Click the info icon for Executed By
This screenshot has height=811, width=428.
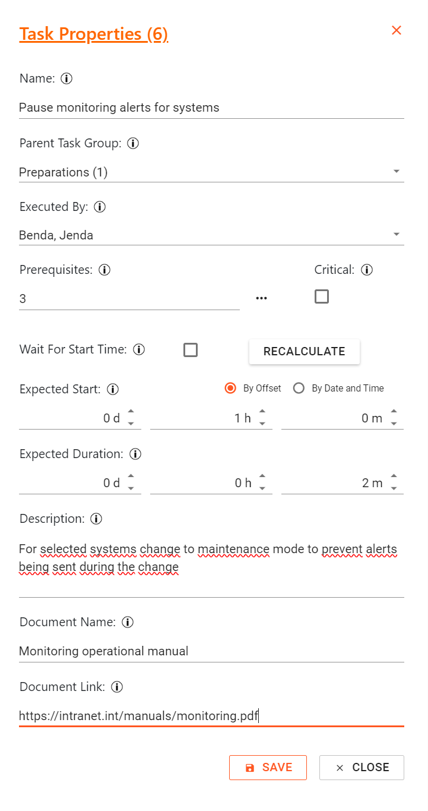(99, 207)
